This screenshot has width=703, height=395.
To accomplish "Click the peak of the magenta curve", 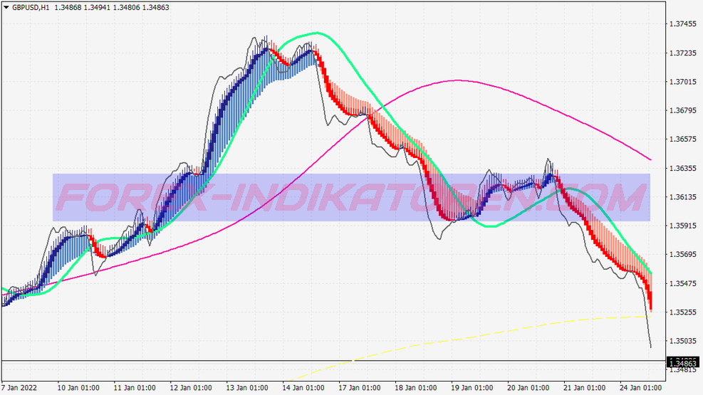I will [457, 80].
